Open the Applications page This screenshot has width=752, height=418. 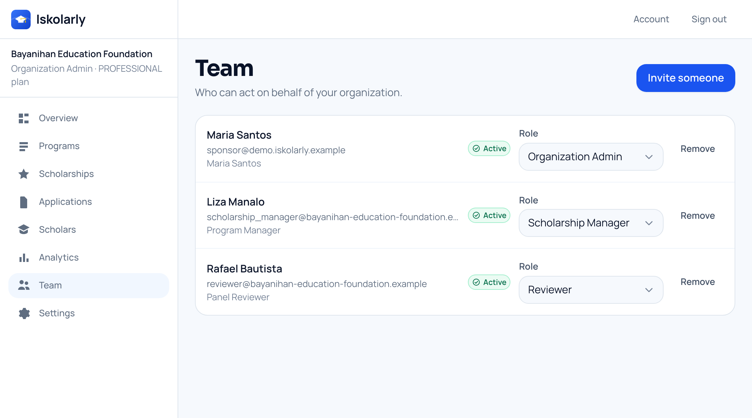(x=89, y=202)
